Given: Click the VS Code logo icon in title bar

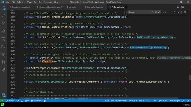Looking at the screenshot, I should coord(3,2).
